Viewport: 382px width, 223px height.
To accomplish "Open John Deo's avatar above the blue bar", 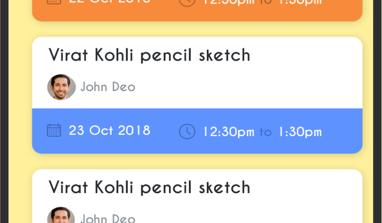I will 61,87.
